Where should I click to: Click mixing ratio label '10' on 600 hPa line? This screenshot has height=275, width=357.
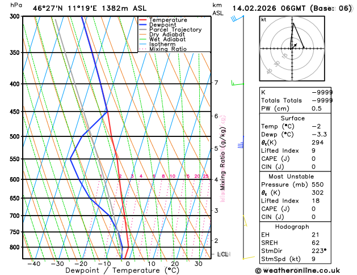tap(173, 176)
